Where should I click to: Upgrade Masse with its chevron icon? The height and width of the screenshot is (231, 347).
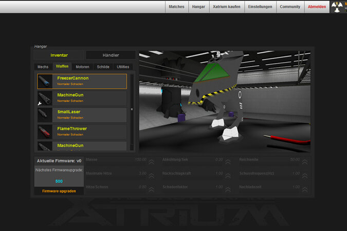[x=152, y=162]
